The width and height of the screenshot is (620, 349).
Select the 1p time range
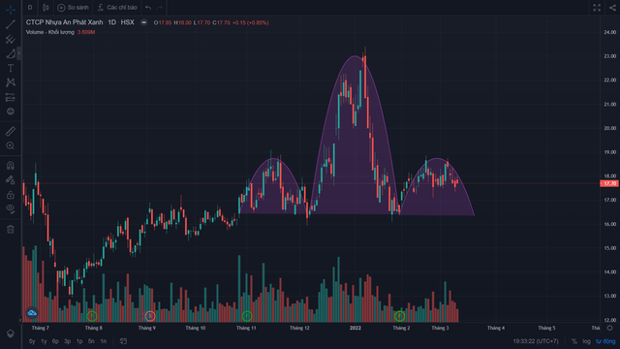point(79,341)
